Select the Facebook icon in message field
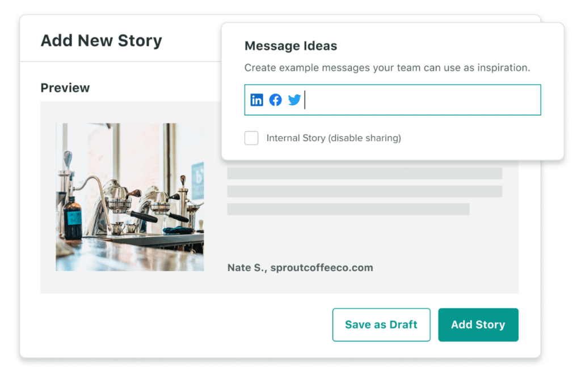 pos(275,100)
